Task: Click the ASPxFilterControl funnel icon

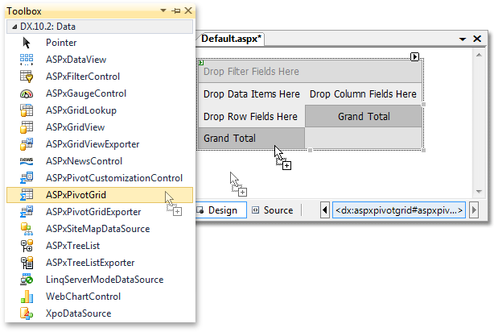Action: tap(27, 77)
